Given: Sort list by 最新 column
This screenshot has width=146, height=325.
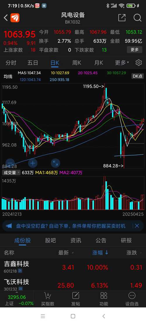Looking at the screenshot, I should [66, 253].
